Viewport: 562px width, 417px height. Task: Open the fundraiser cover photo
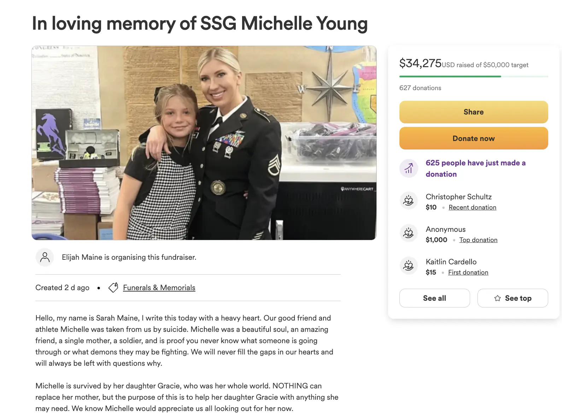click(x=204, y=143)
